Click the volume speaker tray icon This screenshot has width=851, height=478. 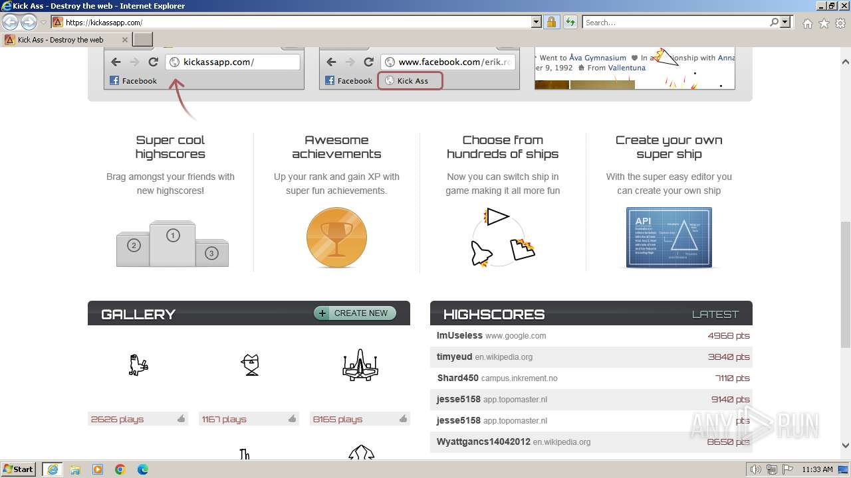pos(757,469)
